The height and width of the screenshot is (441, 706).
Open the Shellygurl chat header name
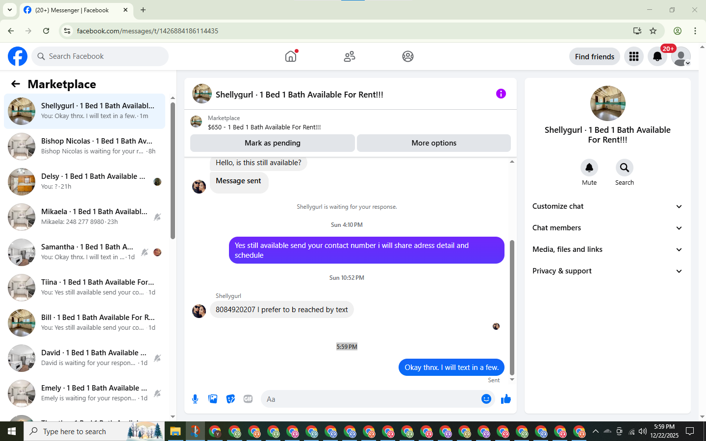point(300,95)
